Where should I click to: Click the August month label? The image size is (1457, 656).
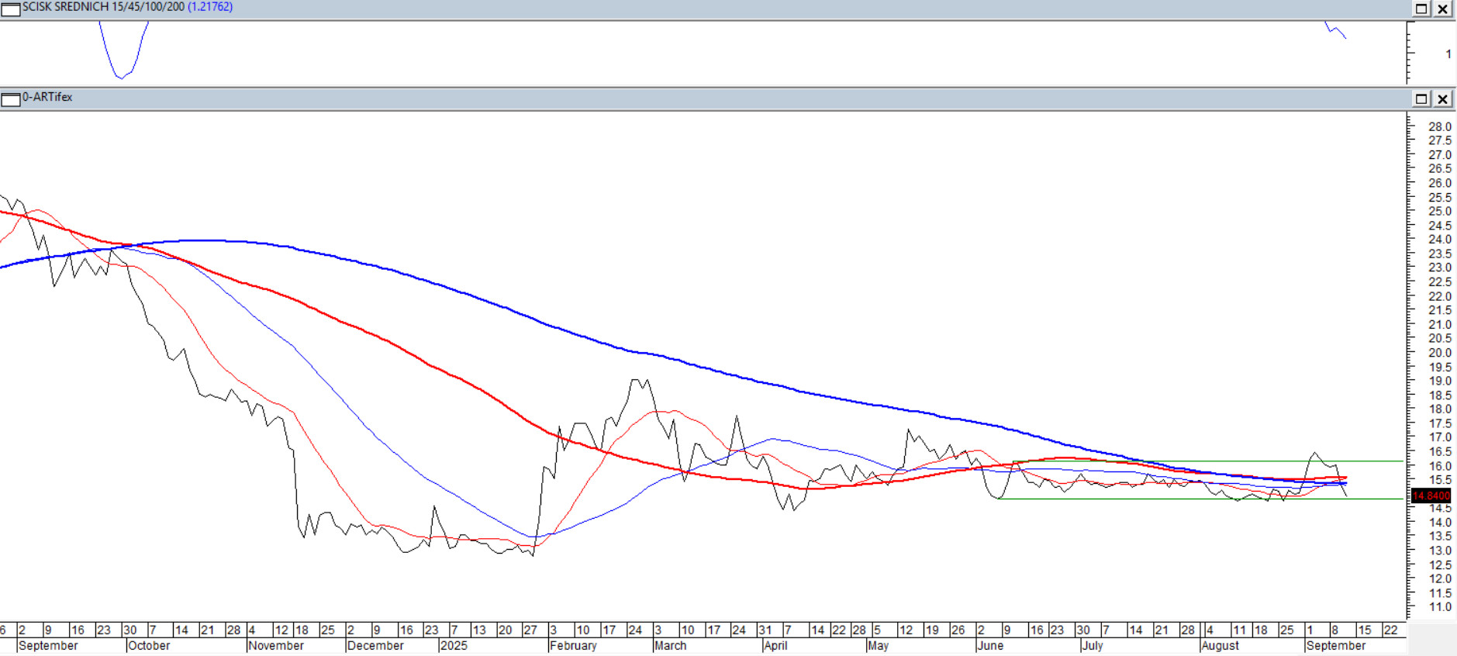pos(1220,646)
